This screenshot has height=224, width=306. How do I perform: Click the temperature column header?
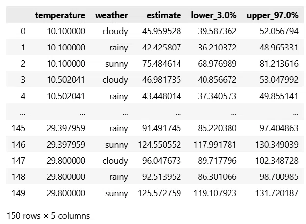pyautogui.click(x=60, y=15)
